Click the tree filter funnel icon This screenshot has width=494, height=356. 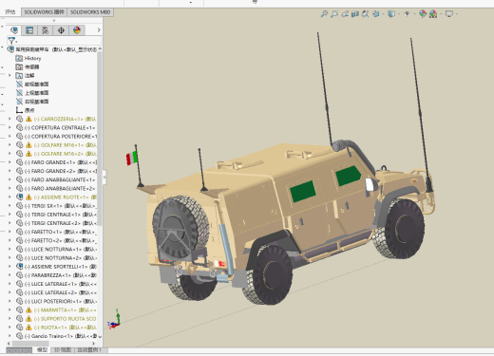click(11, 41)
